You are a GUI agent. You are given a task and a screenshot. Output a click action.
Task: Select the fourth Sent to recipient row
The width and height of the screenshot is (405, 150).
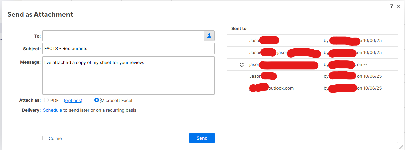tap(312, 76)
